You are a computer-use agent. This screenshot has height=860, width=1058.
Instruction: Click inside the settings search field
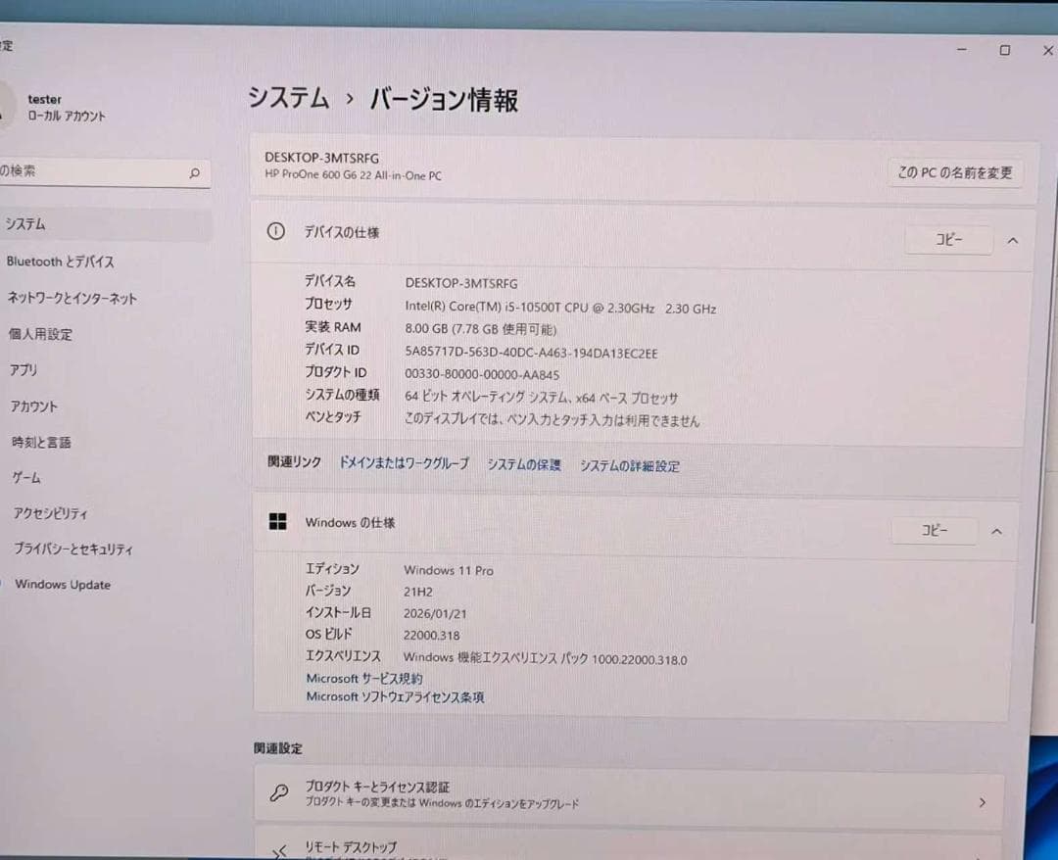pyautogui.click(x=98, y=170)
